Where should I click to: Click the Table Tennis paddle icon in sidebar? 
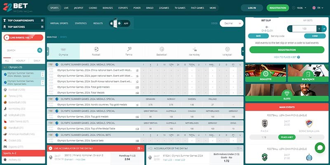(x=5, y=121)
